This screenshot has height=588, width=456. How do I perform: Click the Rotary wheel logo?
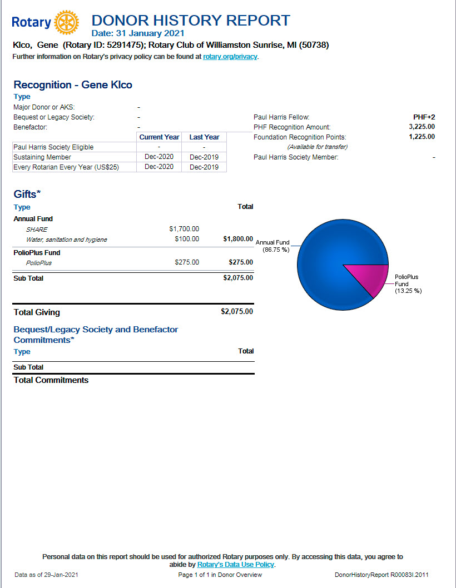[66, 22]
